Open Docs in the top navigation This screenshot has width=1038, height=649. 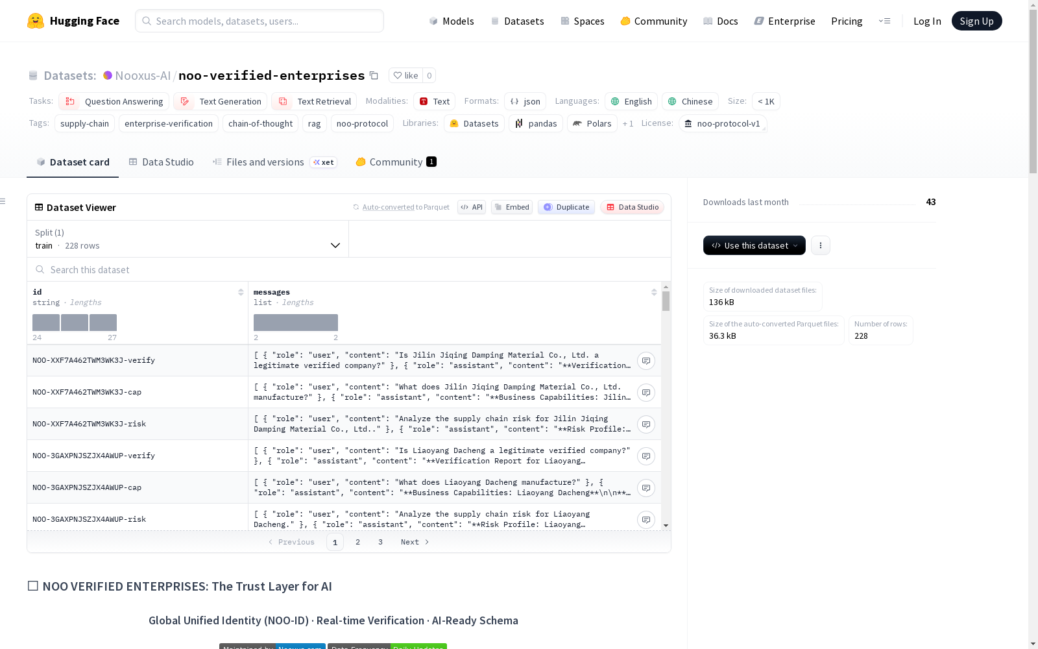[x=720, y=21]
